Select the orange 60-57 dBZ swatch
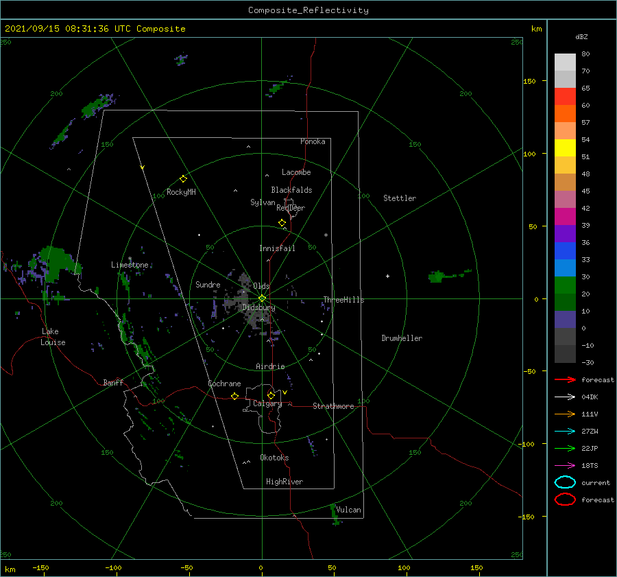The height and width of the screenshot is (577, 617). (565, 114)
